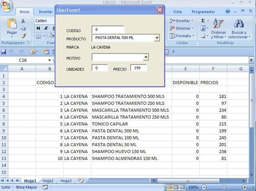Viewport: 256px width, 191px height.
Task: Open the PRODUCTO combo box dropdown
Action: [x=157, y=38]
